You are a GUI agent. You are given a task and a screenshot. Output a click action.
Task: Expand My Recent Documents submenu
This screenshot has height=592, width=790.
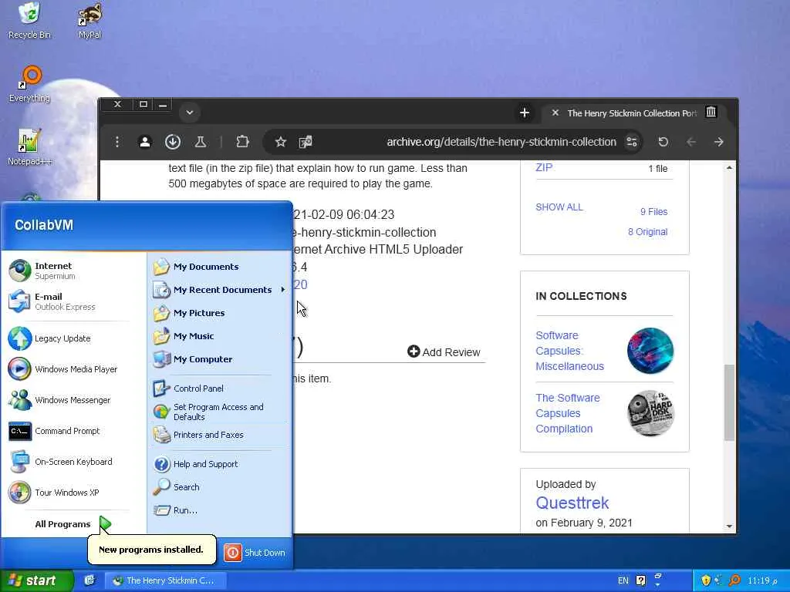click(220, 290)
